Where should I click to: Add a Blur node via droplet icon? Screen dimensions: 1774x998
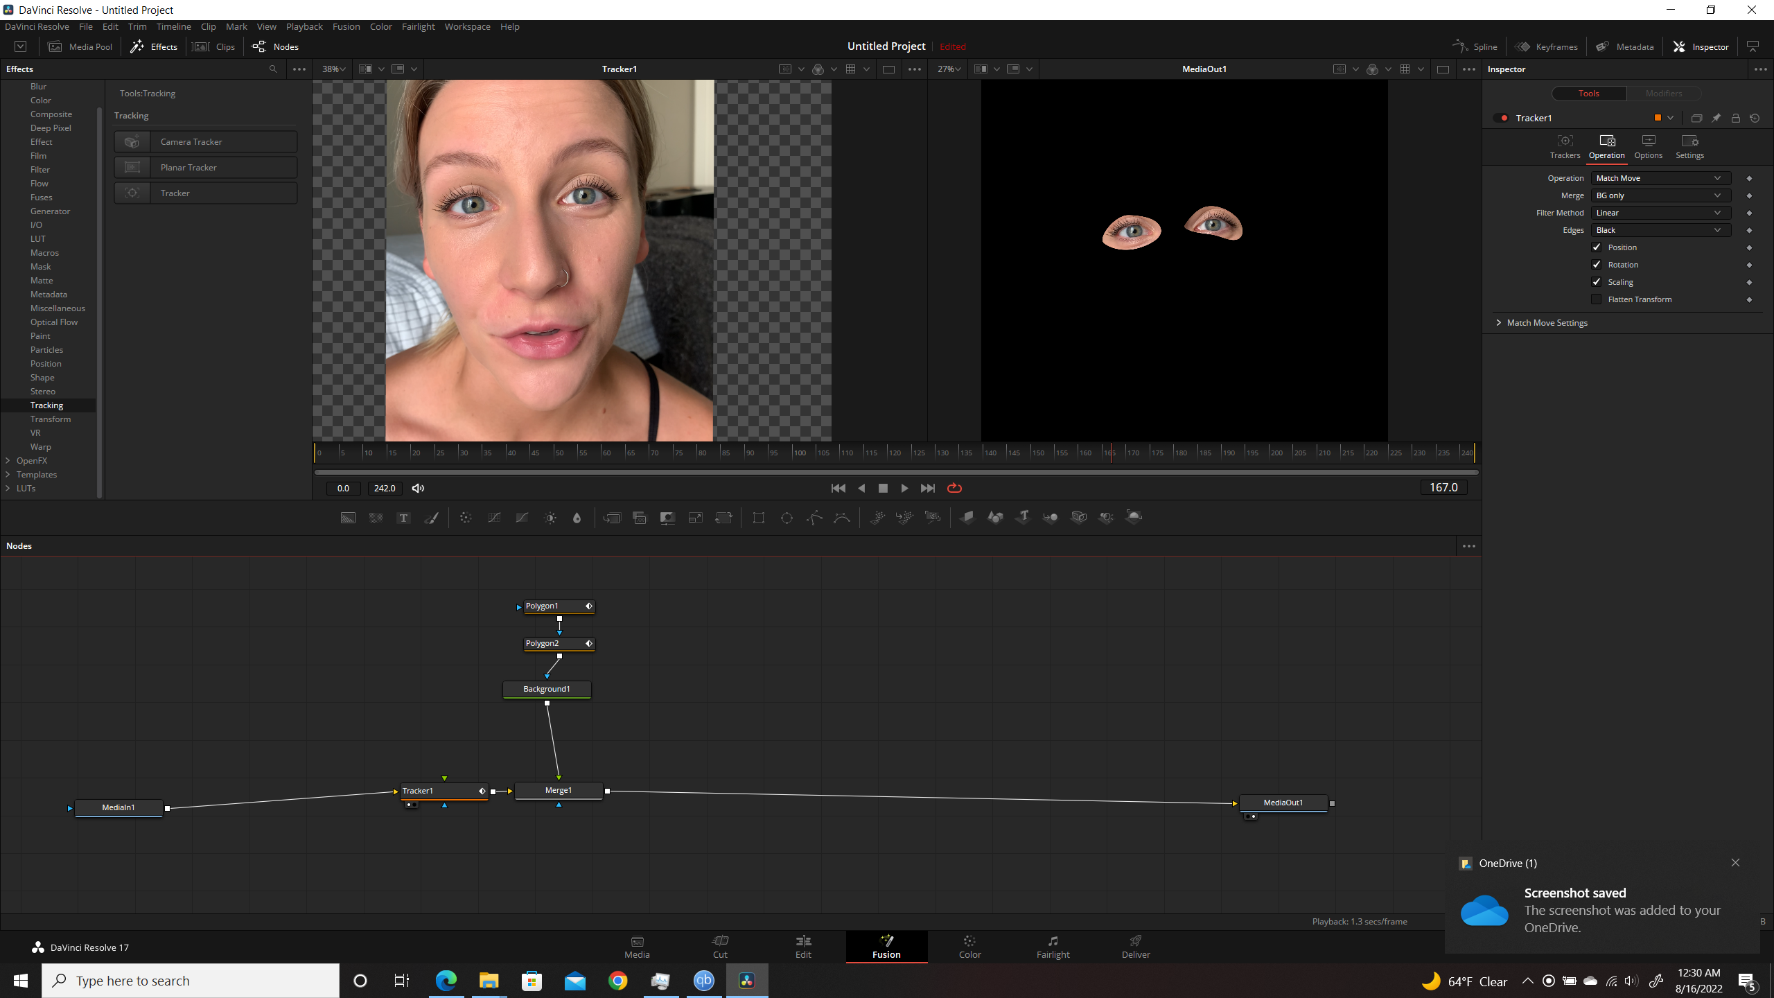(577, 518)
